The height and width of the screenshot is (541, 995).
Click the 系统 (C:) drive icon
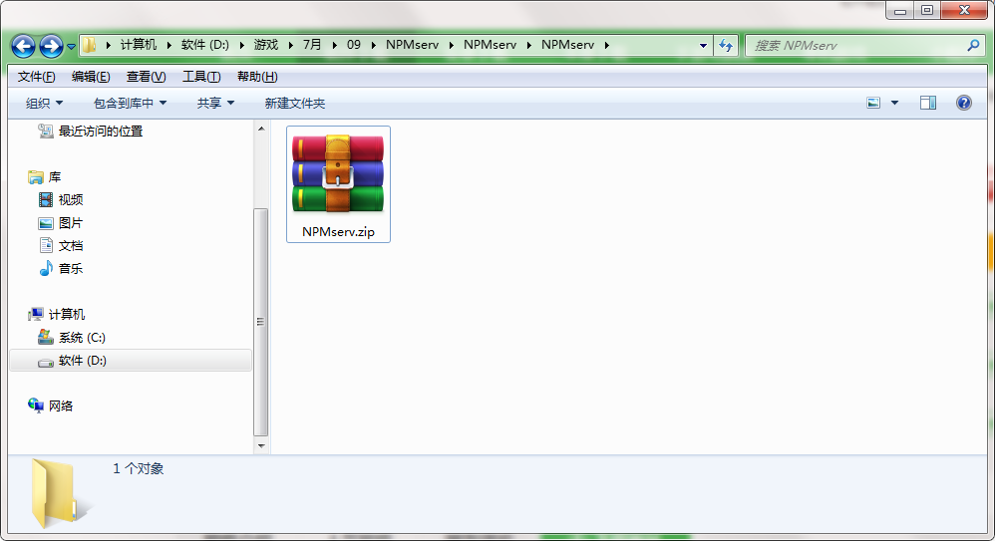46,337
